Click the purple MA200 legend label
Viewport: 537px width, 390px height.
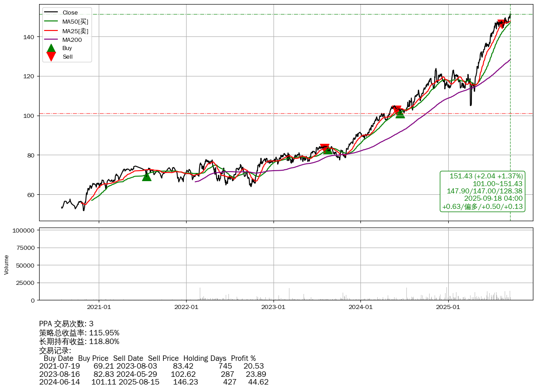pos(72,40)
